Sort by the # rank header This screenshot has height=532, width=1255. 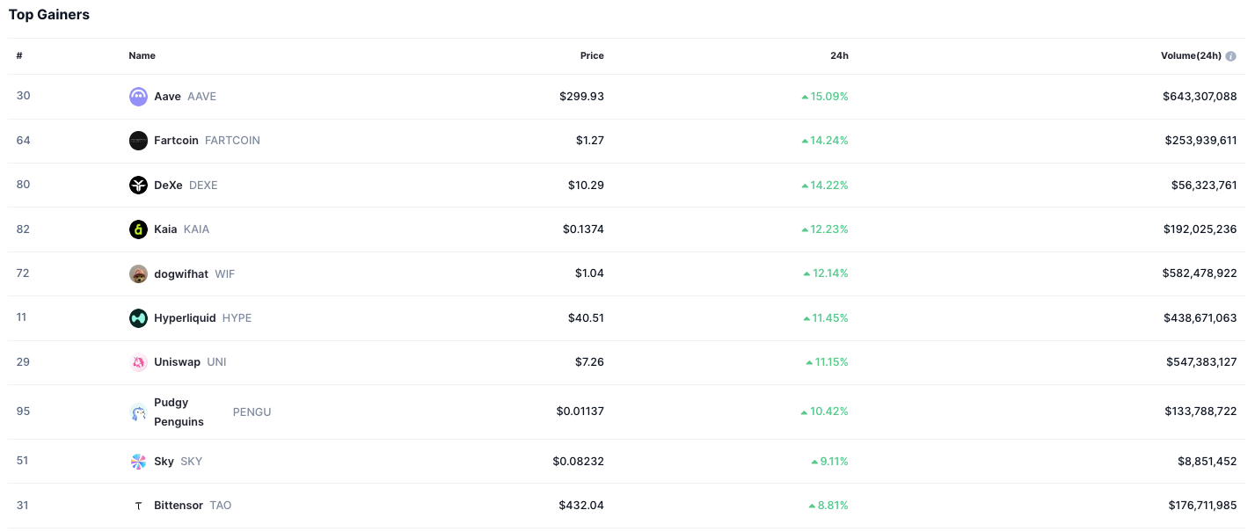[x=19, y=55]
